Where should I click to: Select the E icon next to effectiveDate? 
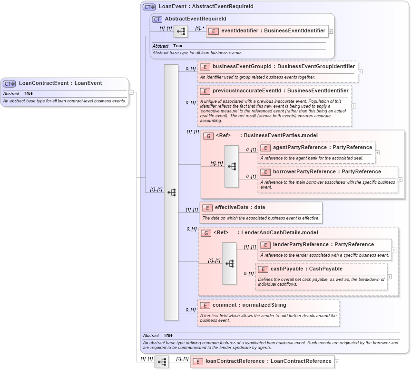pos(207,208)
